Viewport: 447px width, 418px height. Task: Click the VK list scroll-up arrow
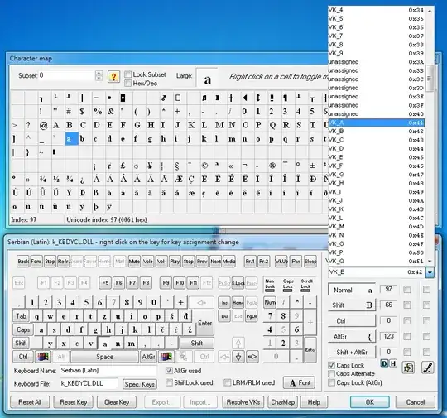(x=430, y=11)
